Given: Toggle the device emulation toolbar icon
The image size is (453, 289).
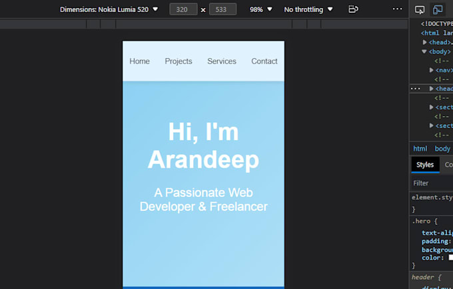Looking at the screenshot, I should 438,9.
